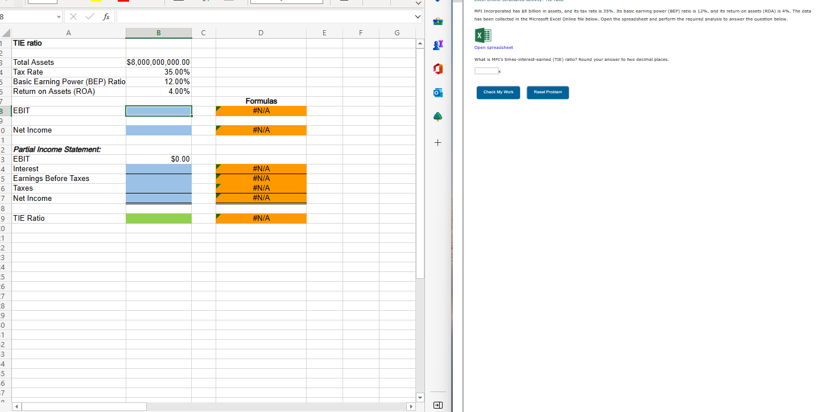Click the error indicator on EBIT formula cell
This screenshot has width=817, height=412.
pyautogui.click(x=219, y=108)
